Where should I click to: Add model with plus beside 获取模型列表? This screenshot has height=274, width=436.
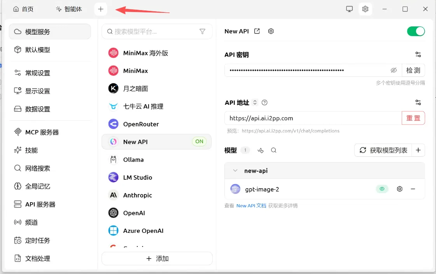[418, 150]
